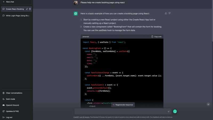Delete the Create React Booking chat via trash icon
Image resolution: width=213 pixels, height=120 pixels.
point(30,9)
